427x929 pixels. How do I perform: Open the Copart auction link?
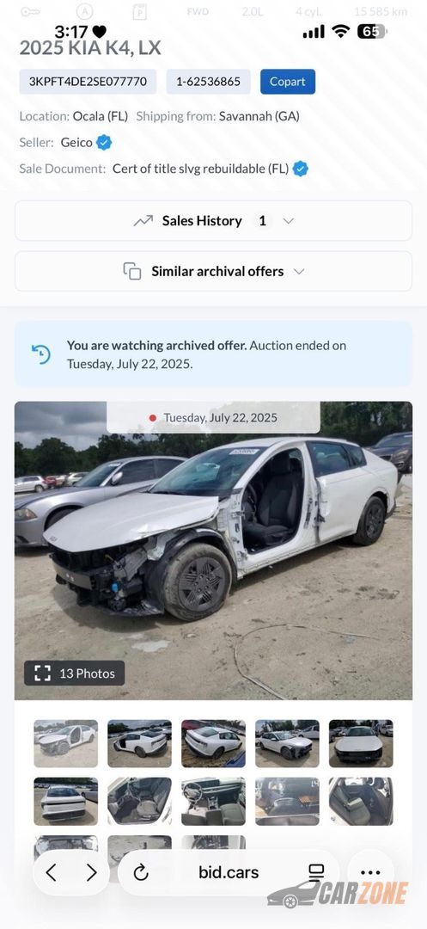pos(288,82)
